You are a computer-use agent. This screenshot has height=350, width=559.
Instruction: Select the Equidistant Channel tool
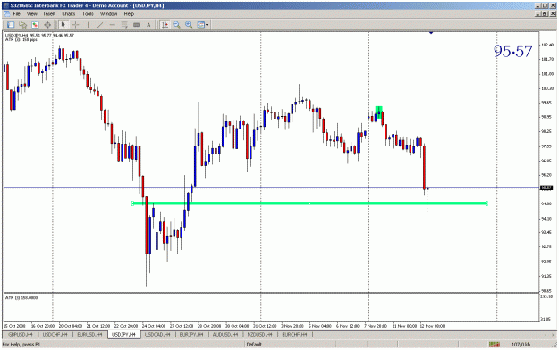pos(124,25)
